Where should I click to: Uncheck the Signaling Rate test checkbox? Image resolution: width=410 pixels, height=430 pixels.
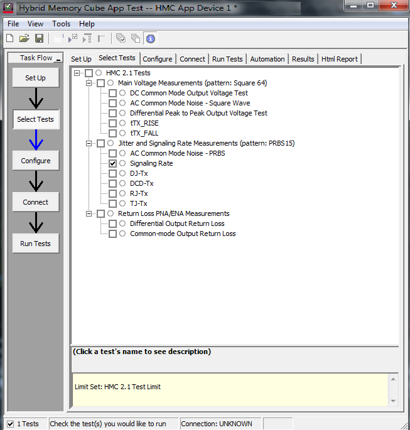pos(113,163)
